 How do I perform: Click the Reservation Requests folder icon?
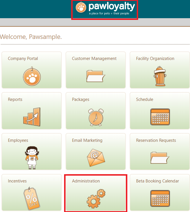(x=160, y=158)
